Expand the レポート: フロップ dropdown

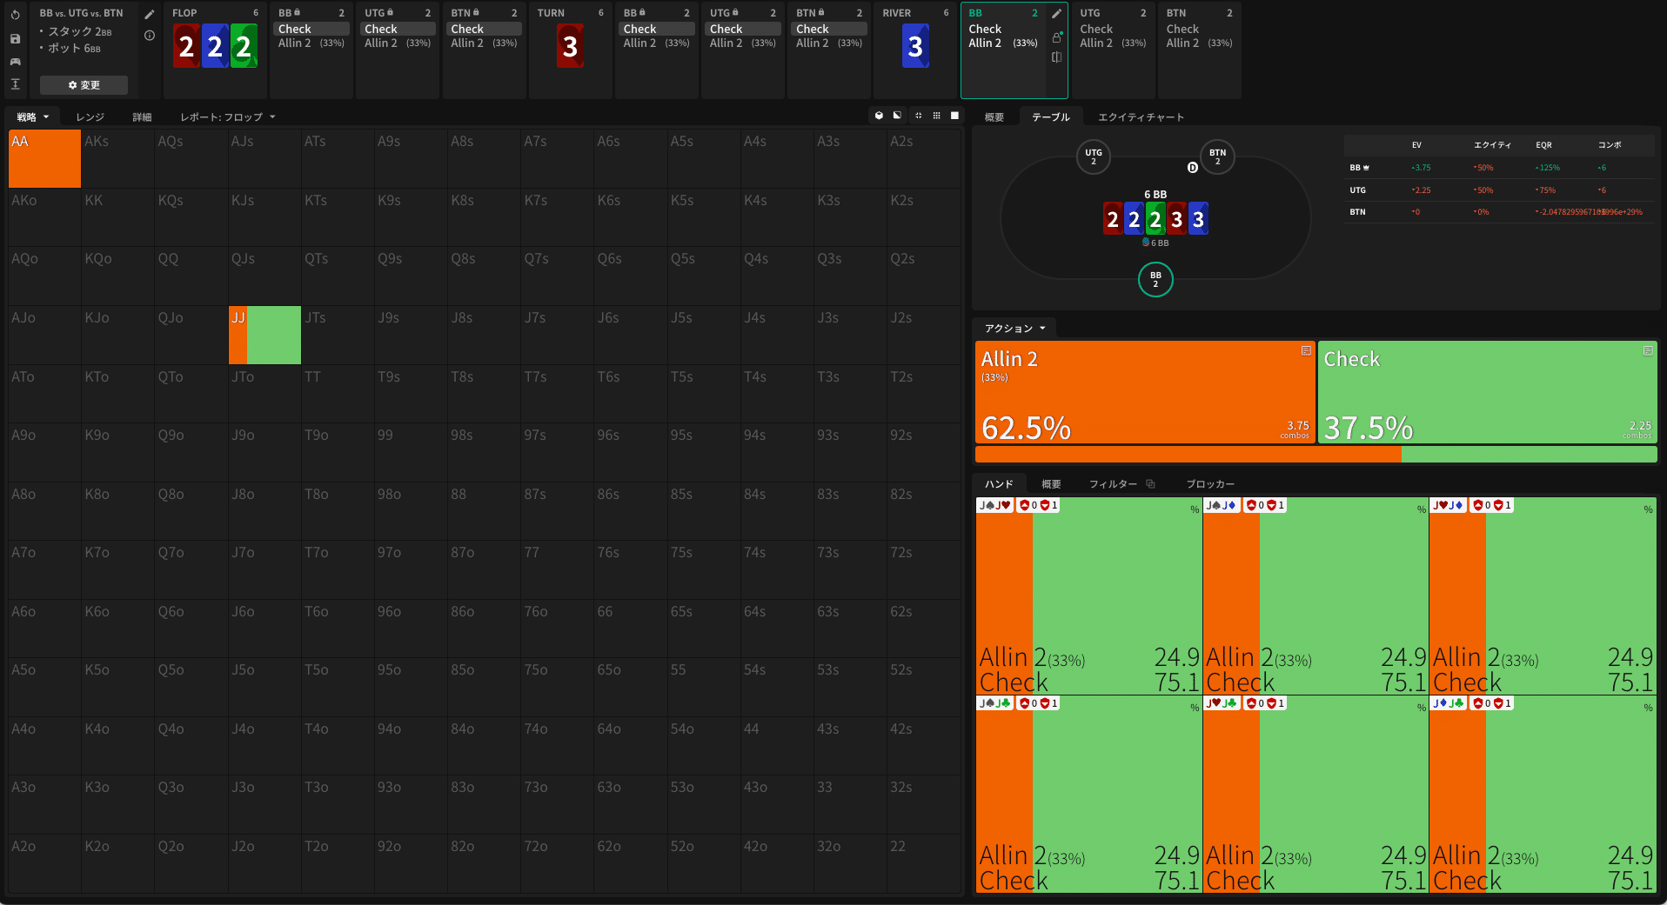click(x=227, y=116)
